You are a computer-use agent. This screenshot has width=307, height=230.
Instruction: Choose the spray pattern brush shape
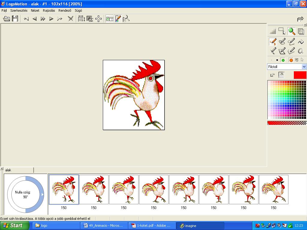[297, 60]
